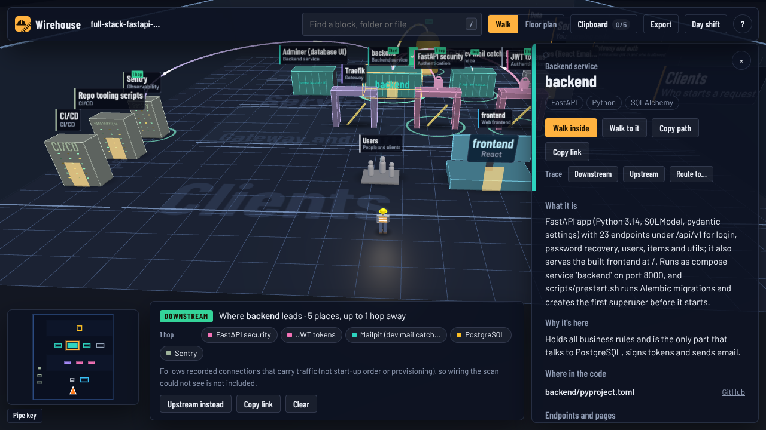This screenshot has height=430, width=766.
Task: Open the Clipboard 0/5 list
Action: [x=603, y=24]
